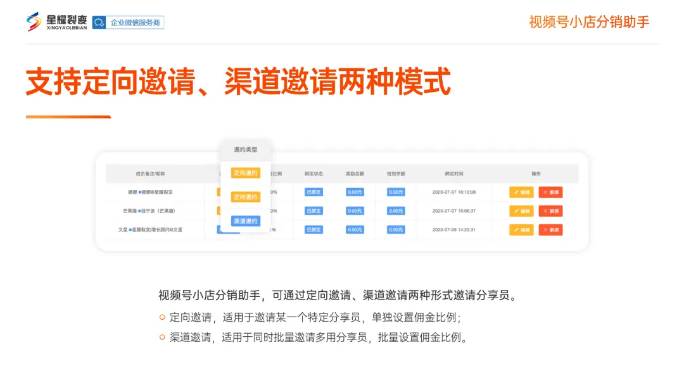Image resolution: width=684 pixels, height=385 pixels.
Task: Click the timestamp 2023-07-05 14:22:31
Action: click(453, 229)
